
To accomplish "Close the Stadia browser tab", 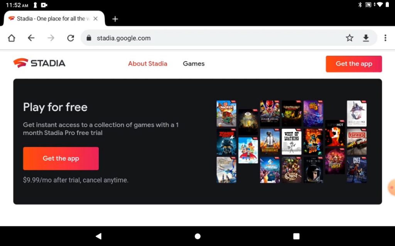I will click(96, 18).
